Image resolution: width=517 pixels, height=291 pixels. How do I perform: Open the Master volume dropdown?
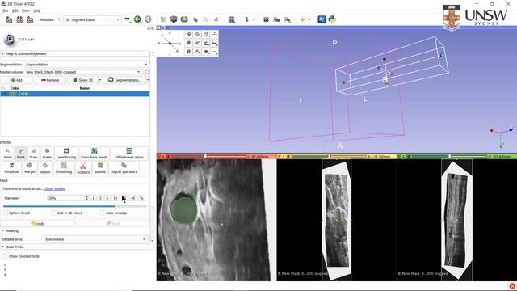pyautogui.click(x=84, y=72)
